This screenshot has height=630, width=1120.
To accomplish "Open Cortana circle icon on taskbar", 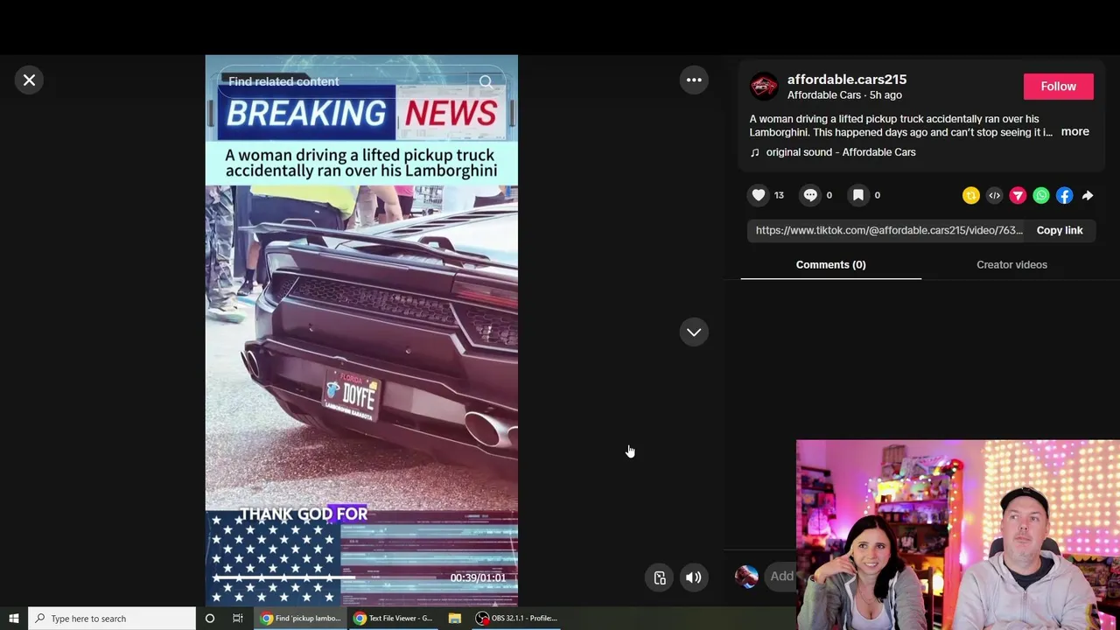I will click(x=209, y=619).
